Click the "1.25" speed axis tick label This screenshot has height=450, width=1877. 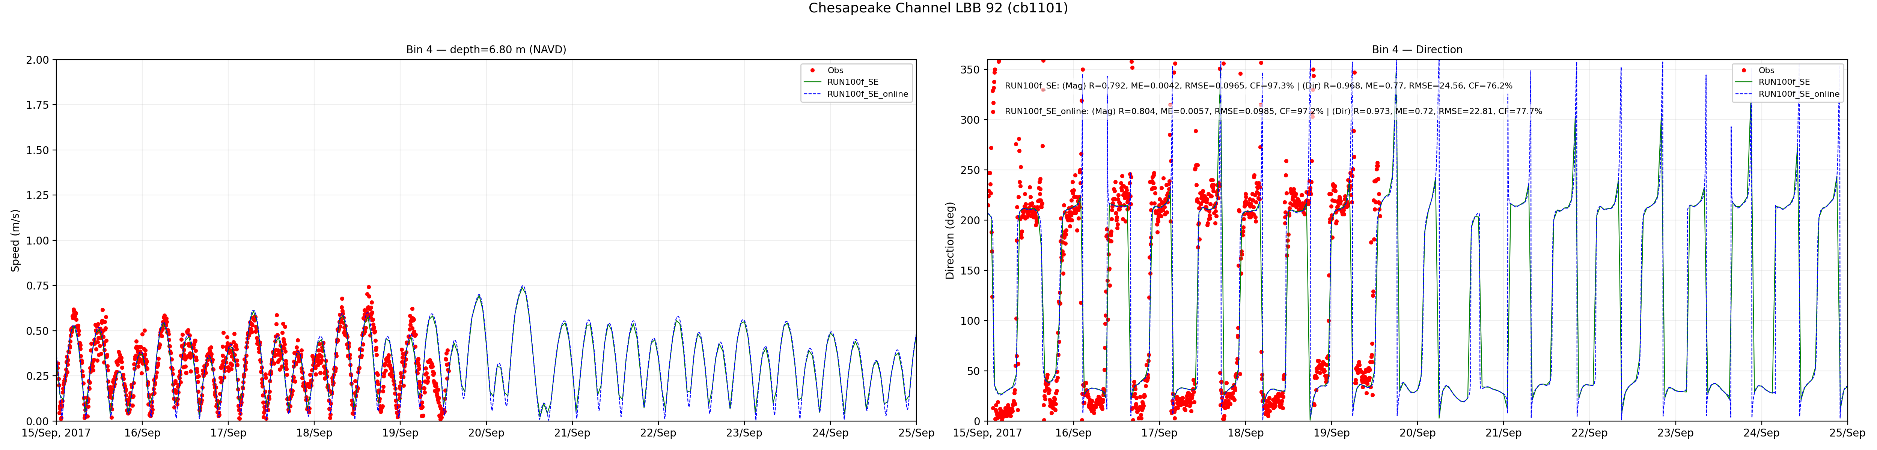click(x=37, y=195)
